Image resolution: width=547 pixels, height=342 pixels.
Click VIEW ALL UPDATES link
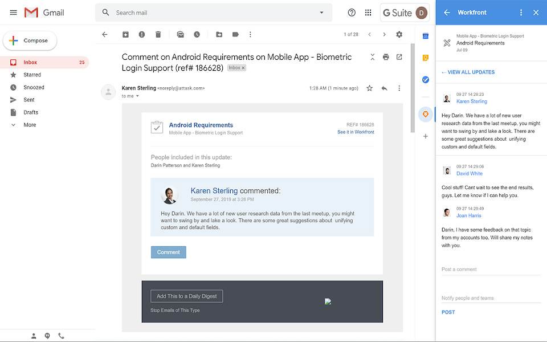pyautogui.click(x=468, y=72)
